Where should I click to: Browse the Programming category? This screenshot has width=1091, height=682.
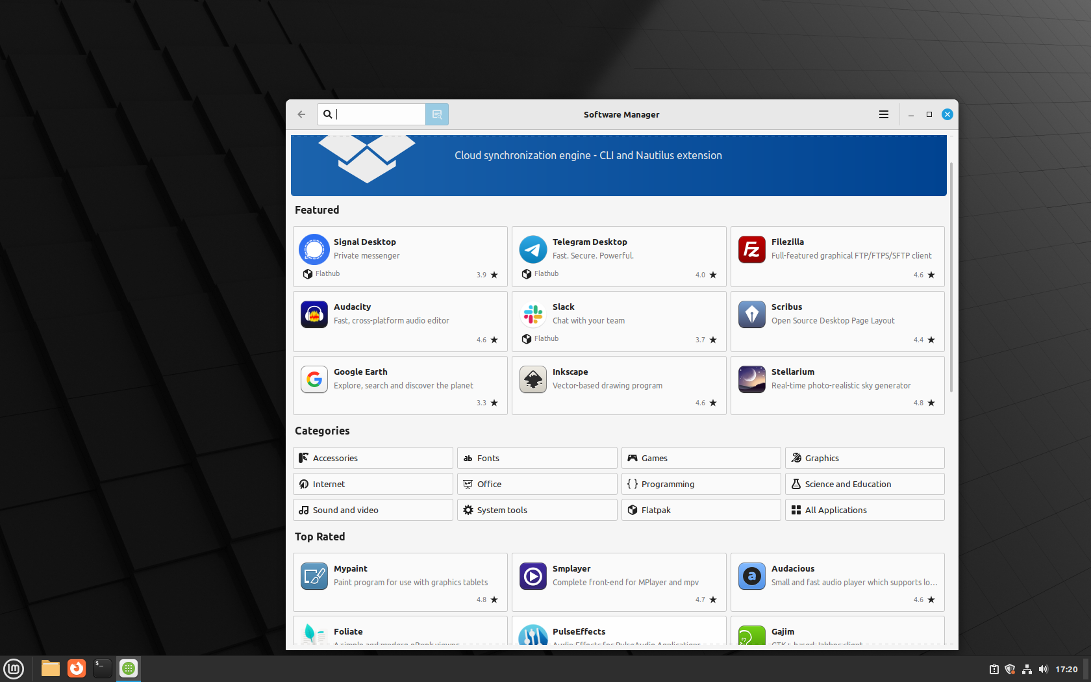tap(701, 484)
